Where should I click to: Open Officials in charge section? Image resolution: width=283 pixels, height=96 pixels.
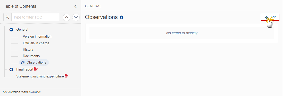36,43
